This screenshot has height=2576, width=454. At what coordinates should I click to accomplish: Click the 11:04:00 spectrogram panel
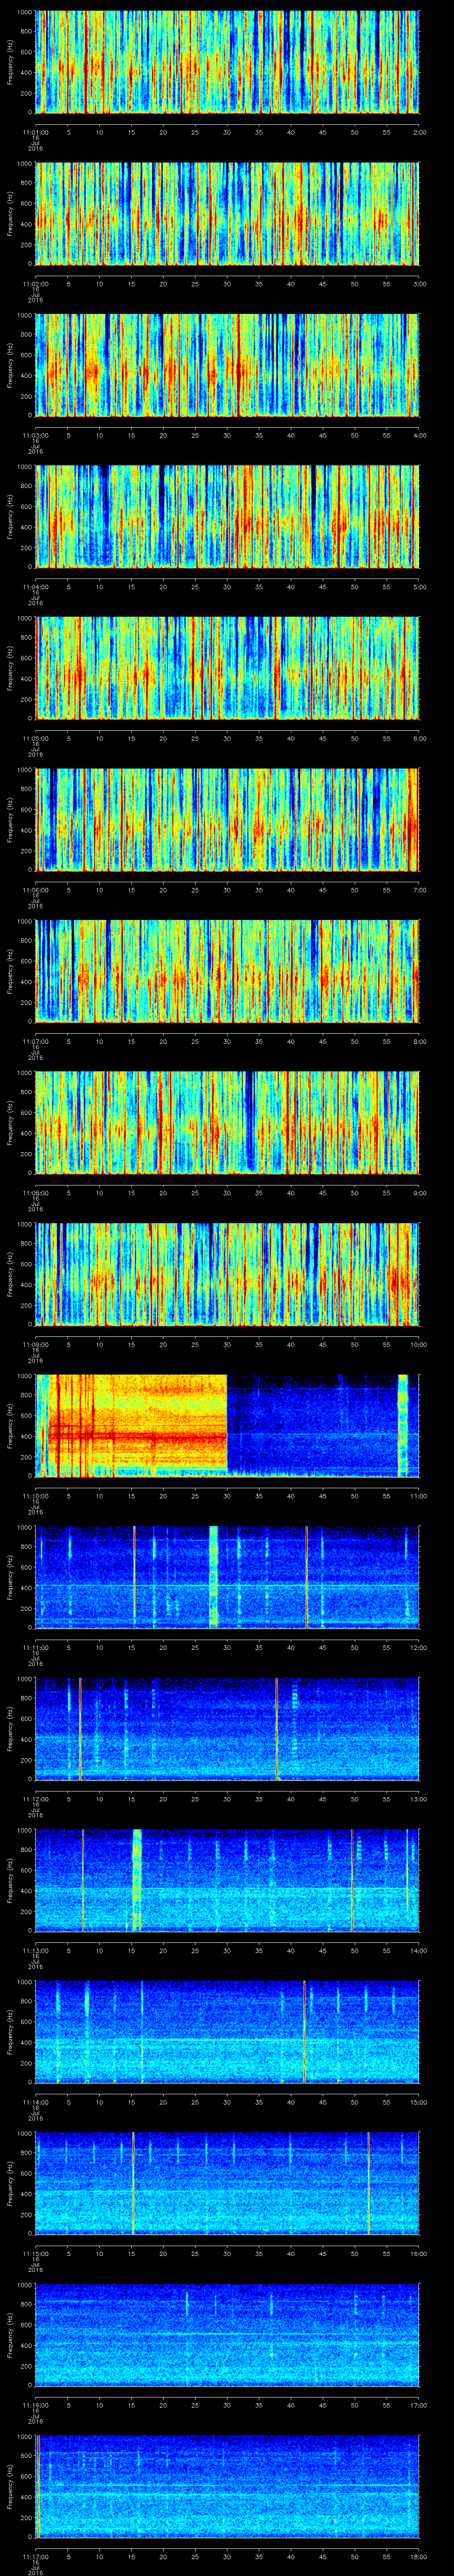coord(227,516)
